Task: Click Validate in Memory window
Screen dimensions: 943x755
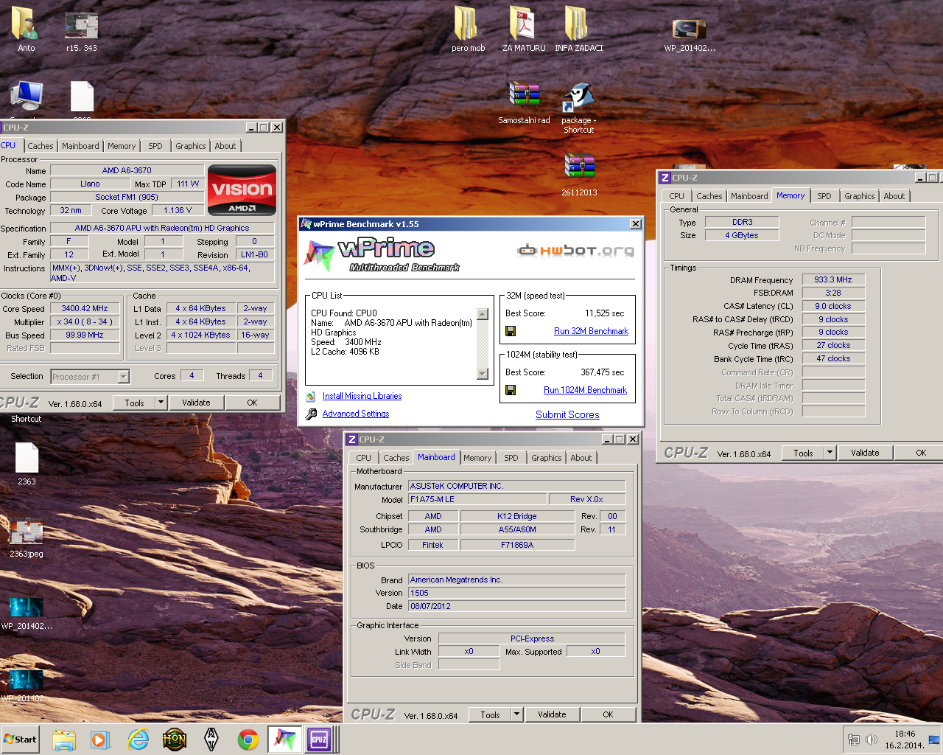Action: click(865, 453)
